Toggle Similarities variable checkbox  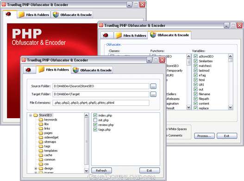pyautogui.click(x=195, y=61)
